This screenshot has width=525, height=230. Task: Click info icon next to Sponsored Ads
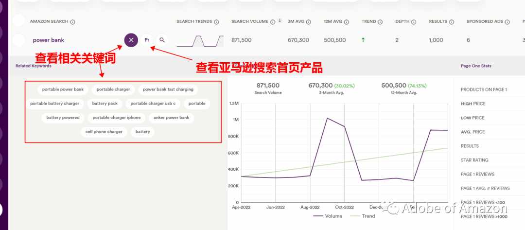pyautogui.click(x=507, y=22)
